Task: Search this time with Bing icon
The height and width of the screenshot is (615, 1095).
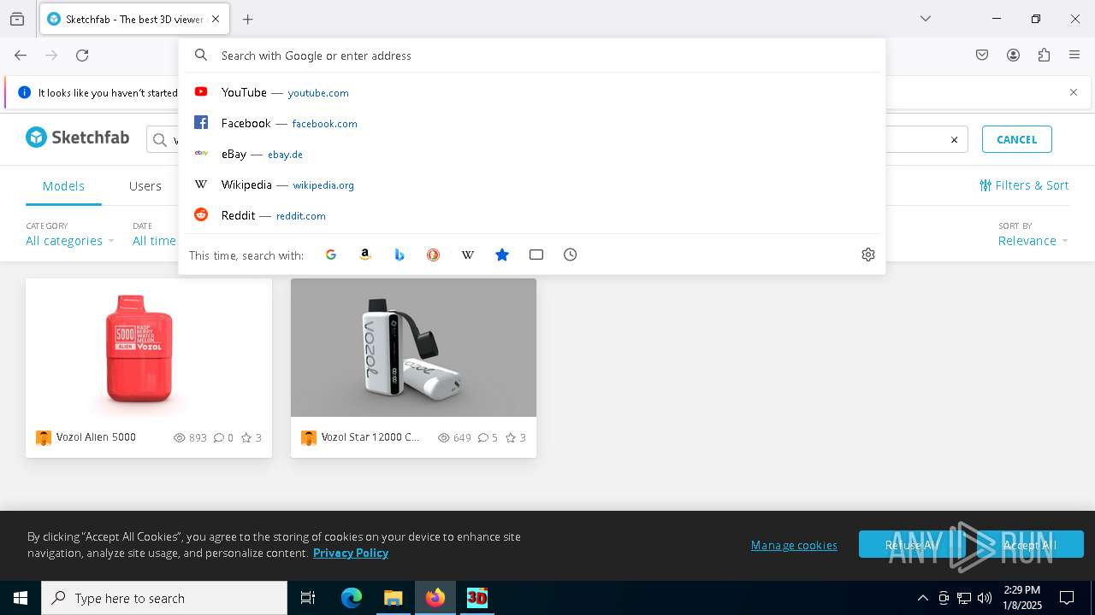Action: pos(400,255)
